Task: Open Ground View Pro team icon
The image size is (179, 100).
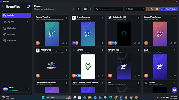Action: coord(66,43)
